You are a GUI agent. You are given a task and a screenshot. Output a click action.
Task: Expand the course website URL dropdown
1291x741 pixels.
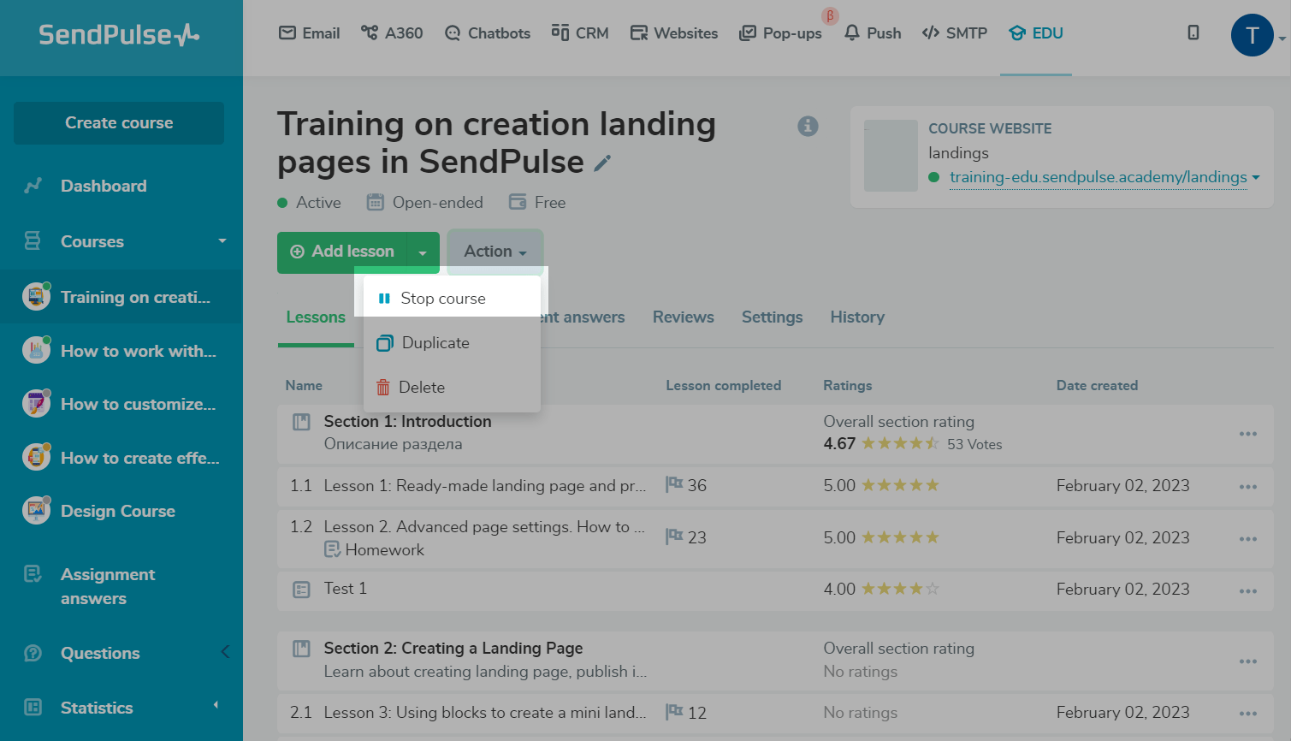[1256, 177]
